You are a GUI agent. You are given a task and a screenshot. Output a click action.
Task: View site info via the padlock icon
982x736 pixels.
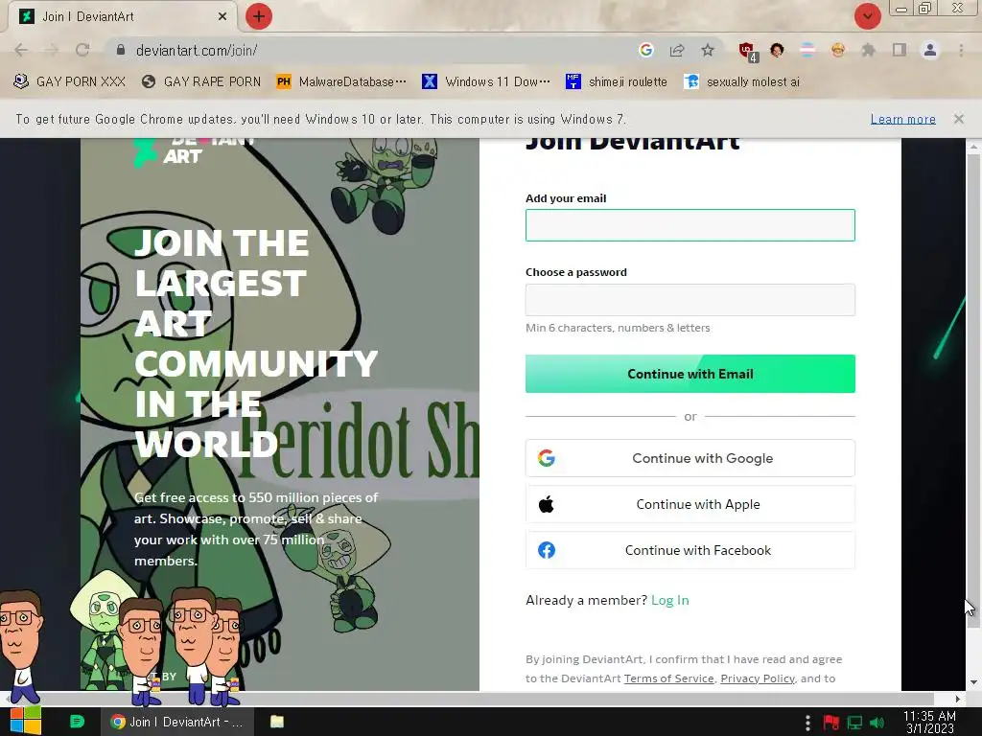[x=121, y=50]
